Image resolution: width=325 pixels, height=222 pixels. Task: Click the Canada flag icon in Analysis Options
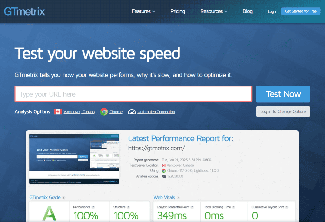(58, 112)
